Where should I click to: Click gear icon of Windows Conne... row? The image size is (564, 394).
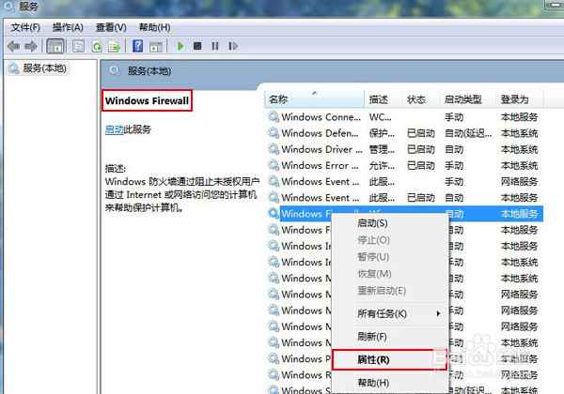[274, 116]
